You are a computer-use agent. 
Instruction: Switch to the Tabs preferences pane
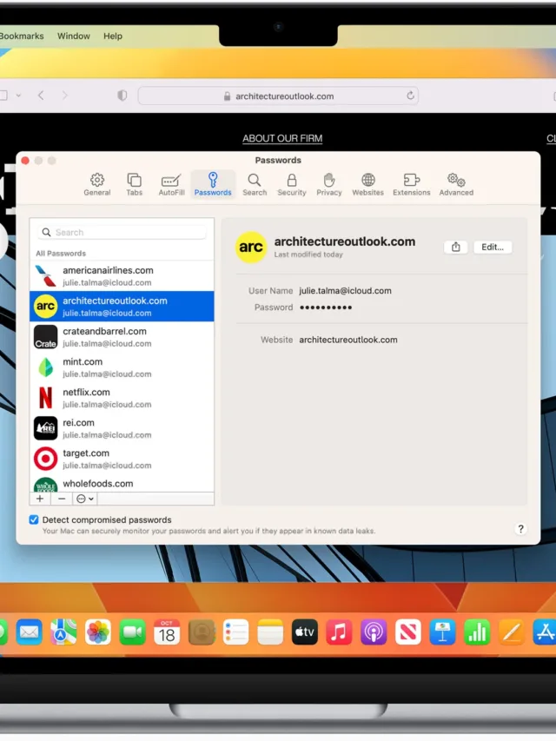tap(135, 184)
